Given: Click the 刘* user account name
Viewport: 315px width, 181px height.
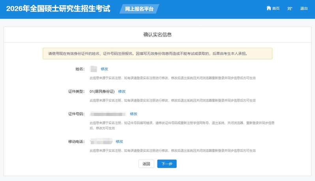Looking at the screenshot, I should [x=289, y=8].
